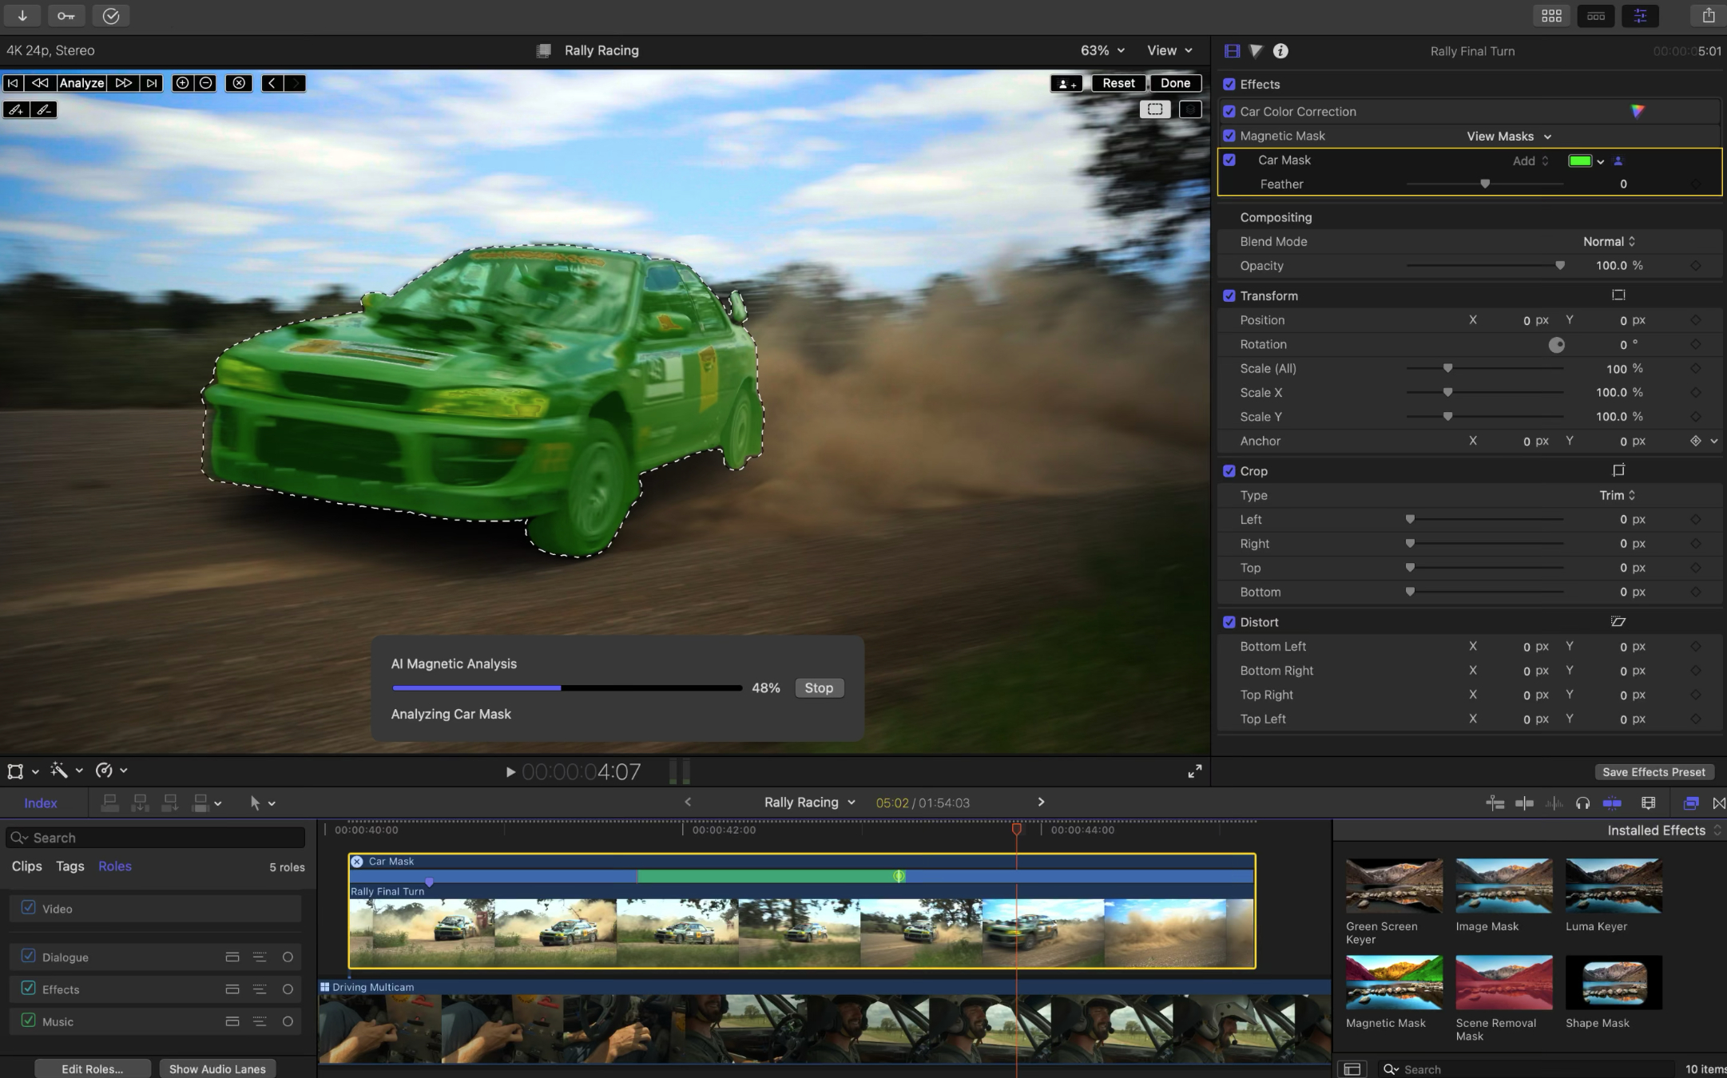Uncheck the Music role checkbox
The width and height of the screenshot is (1727, 1078).
pyautogui.click(x=28, y=1021)
